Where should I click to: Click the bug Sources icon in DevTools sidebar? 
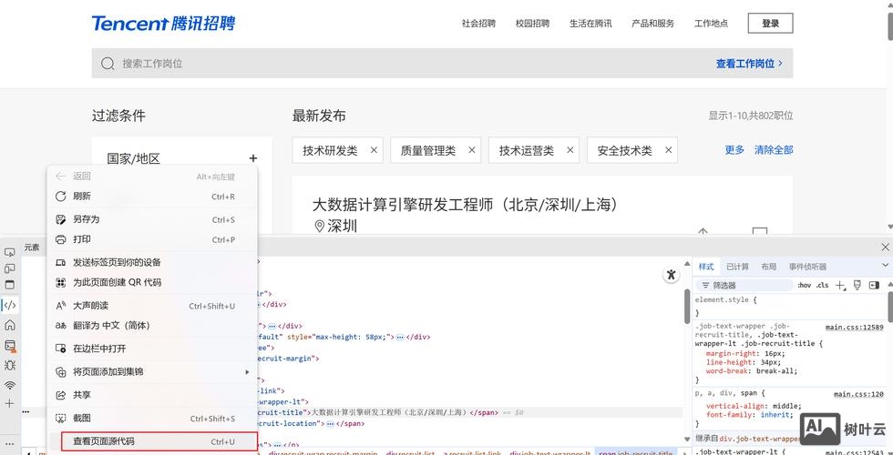[10, 365]
